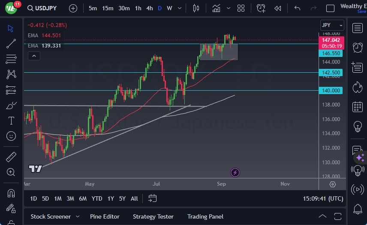367x225 pixels.
Task: Toggle the magnet snap mode
Action: click(x=11, y=193)
